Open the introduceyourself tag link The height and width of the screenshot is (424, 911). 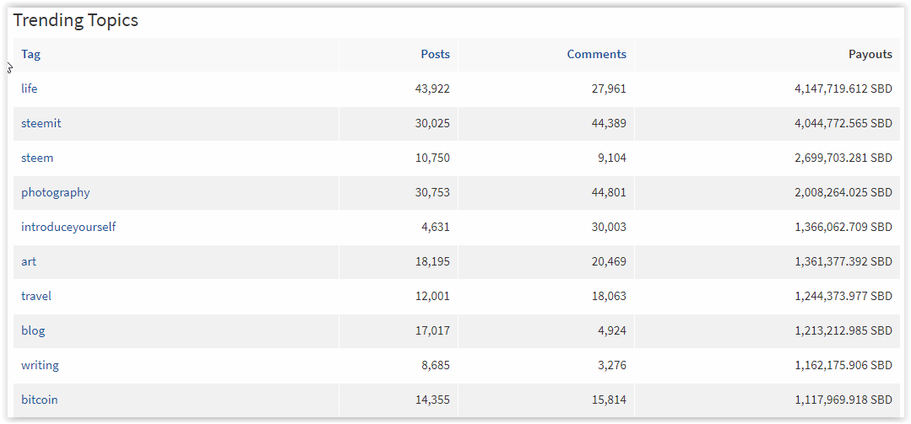[x=68, y=227]
